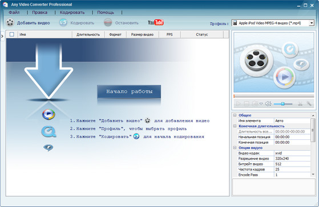Viewport: 319px width, 207px height.
Task: Click the Добавить видео film reel icon
Action: (x=10, y=23)
